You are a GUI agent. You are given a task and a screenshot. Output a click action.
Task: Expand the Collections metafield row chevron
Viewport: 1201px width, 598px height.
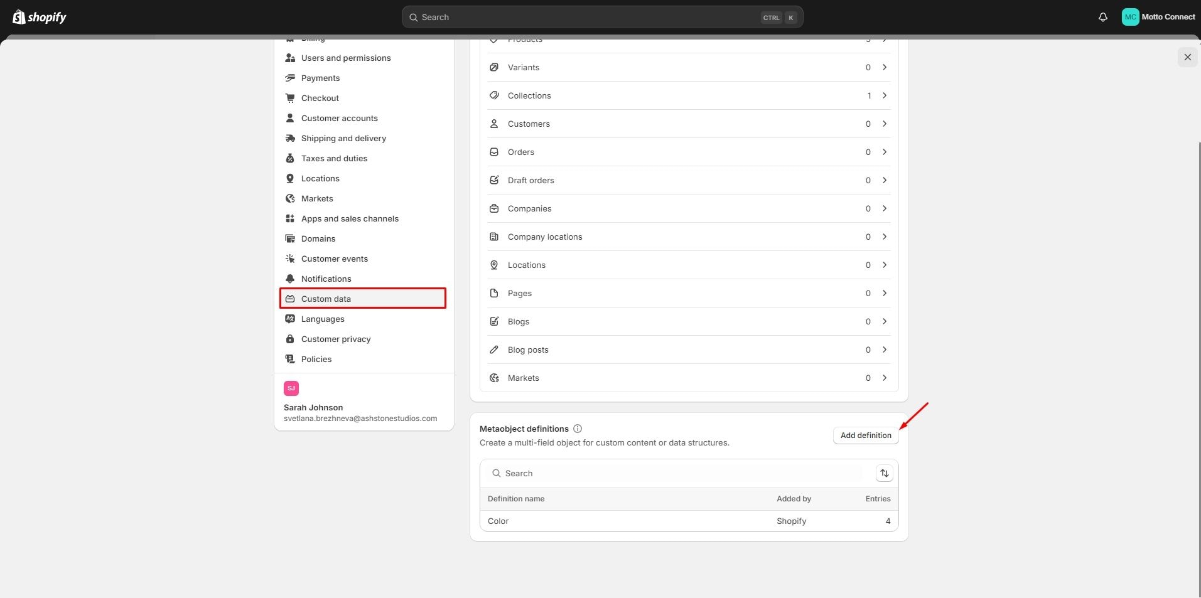coord(884,95)
